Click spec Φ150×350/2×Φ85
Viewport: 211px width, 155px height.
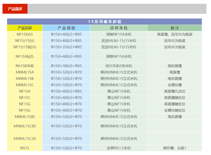tap(66, 47)
